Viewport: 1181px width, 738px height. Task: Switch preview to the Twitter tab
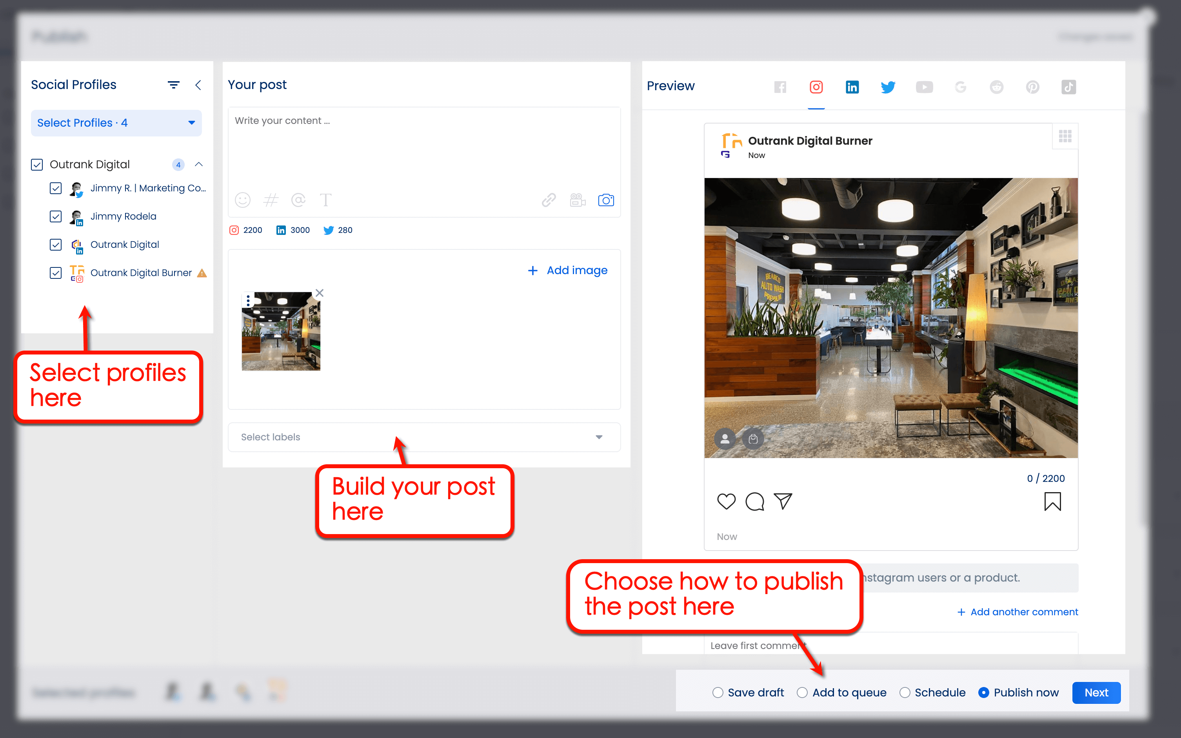888,87
